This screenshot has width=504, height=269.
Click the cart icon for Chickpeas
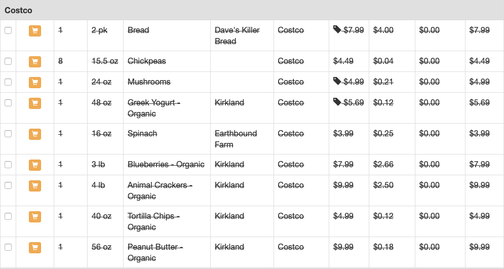pyautogui.click(x=35, y=62)
